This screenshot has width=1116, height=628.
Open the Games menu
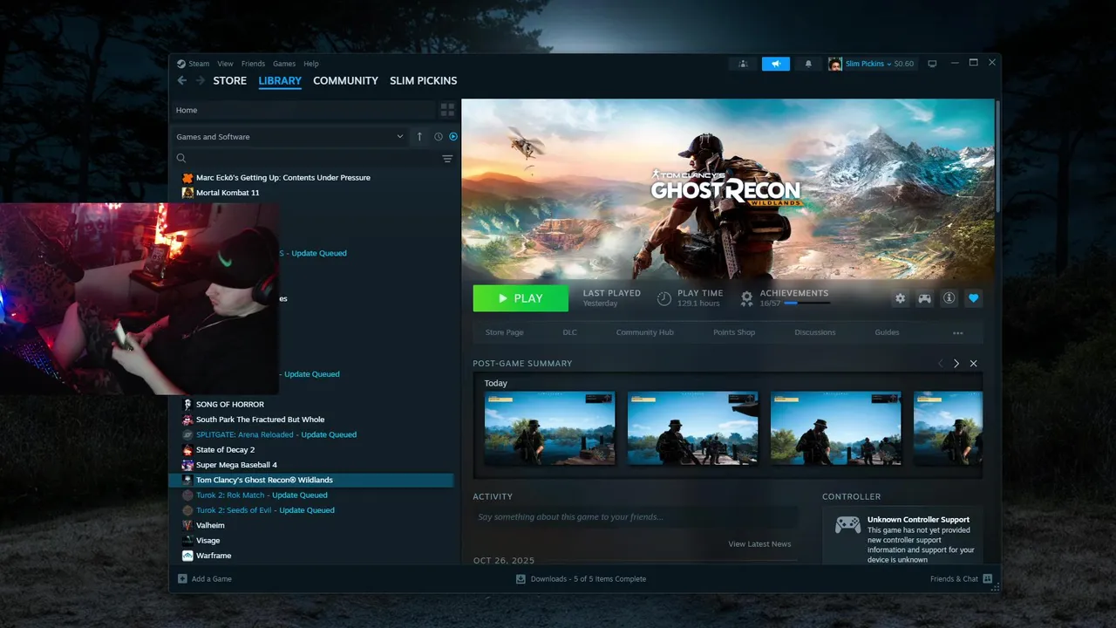coord(284,64)
